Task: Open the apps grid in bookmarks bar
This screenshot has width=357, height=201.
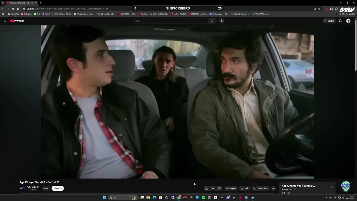Action: click(x=3, y=14)
